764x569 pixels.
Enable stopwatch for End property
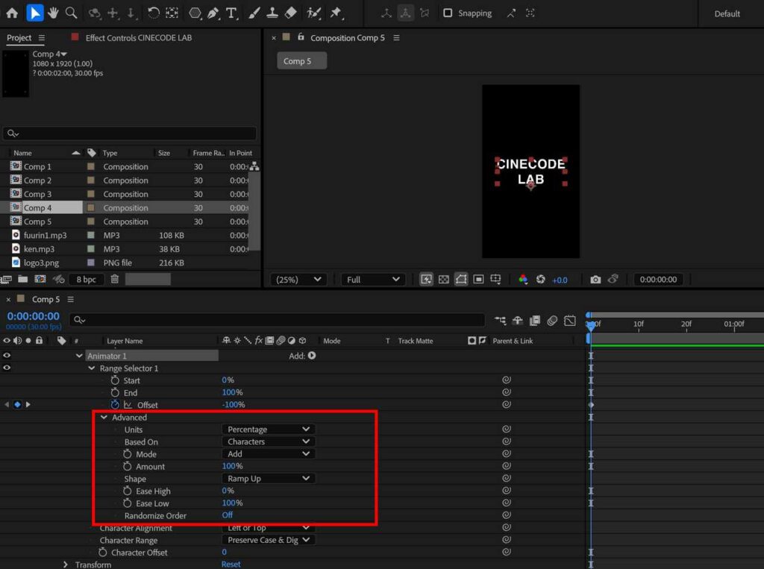click(115, 392)
